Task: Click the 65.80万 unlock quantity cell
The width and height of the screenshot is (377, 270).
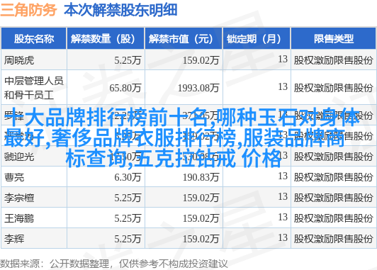Action: click(125, 88)
